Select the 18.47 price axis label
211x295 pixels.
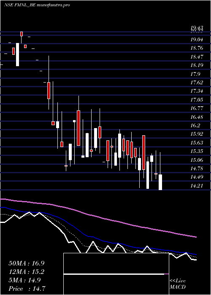[197, 57]
